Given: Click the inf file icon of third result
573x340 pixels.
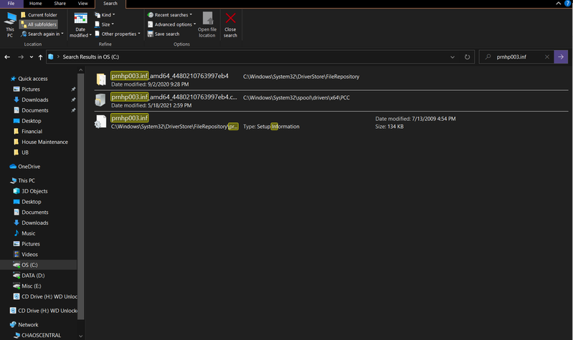Looking at the screenshot, I should 100,122.
